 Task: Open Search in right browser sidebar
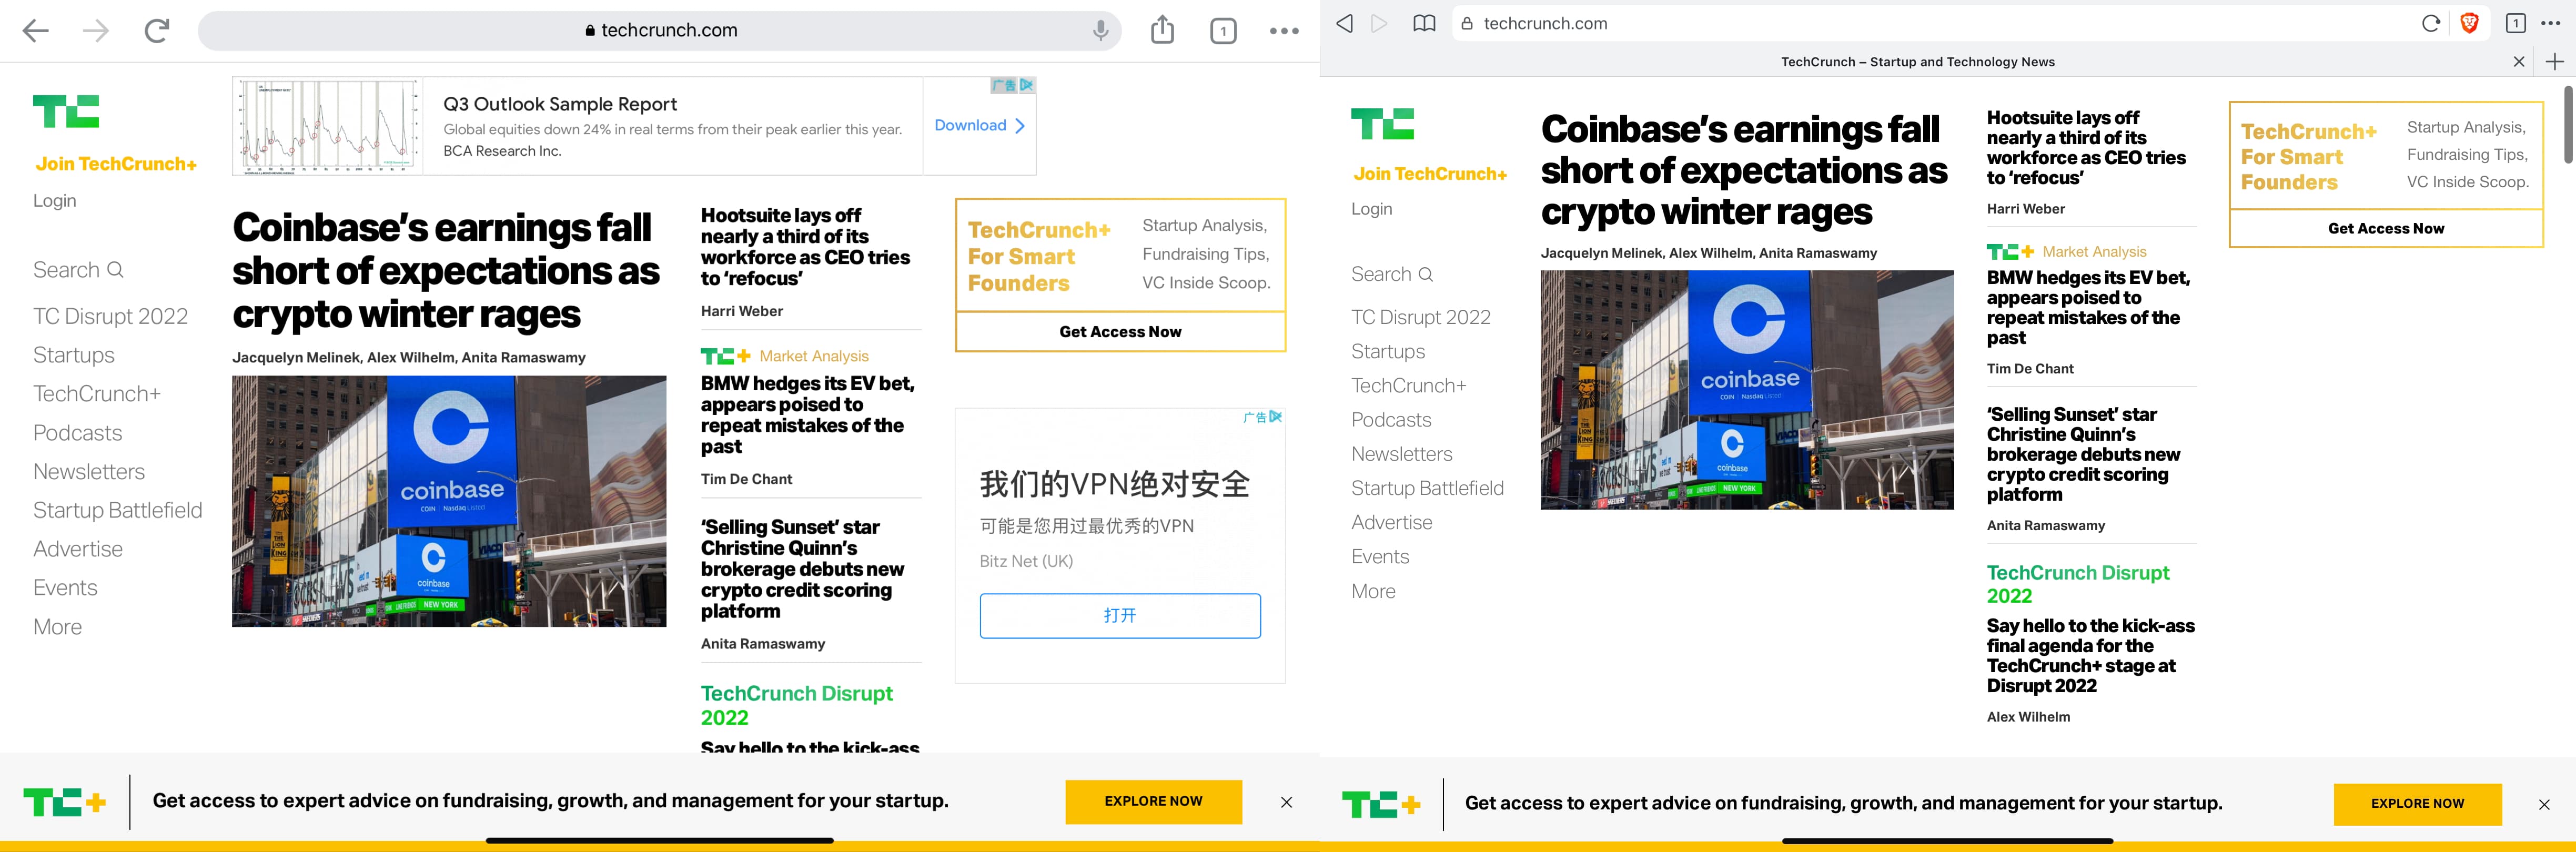pyautogui.click(x=1392, y=274)
